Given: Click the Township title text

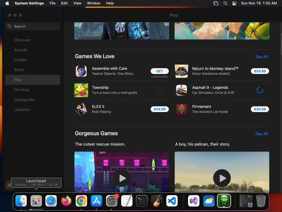Looking at the screenshot, I should (x=100, y=88).
